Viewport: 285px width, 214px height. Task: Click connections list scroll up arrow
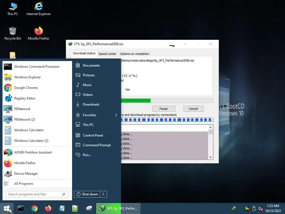pyautogui.click(x=210, y=127)
